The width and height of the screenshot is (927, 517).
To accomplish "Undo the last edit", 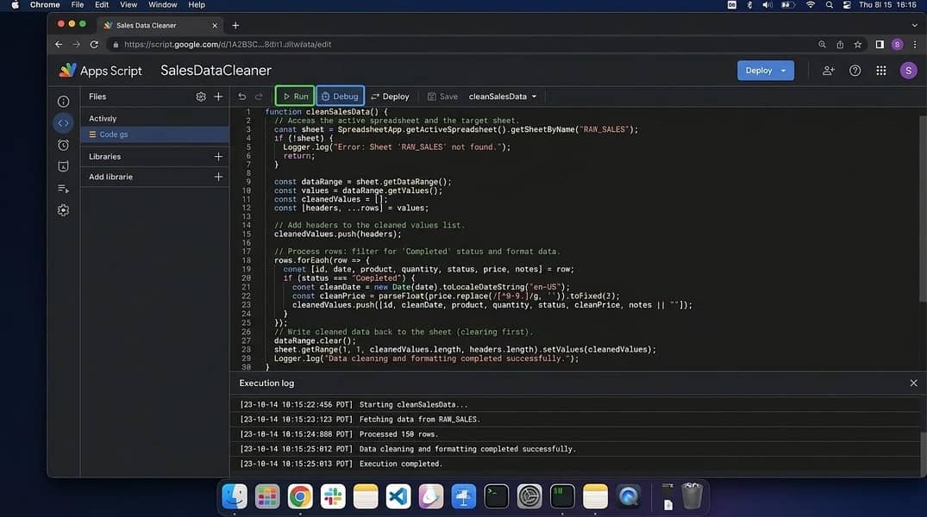I will [241, 97].
